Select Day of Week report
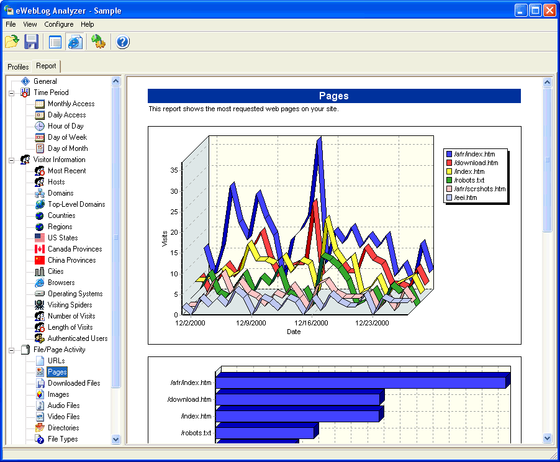The image size is (560, 462). 67,137
